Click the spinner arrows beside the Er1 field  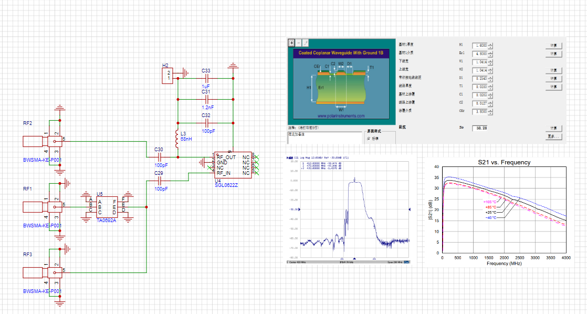point(490,54)
